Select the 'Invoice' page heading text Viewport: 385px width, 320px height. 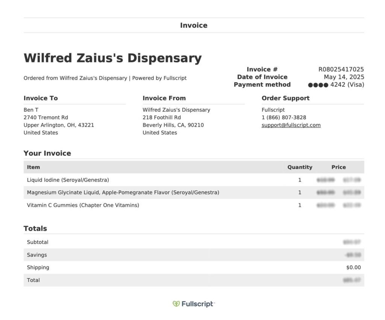click(194, 25)
